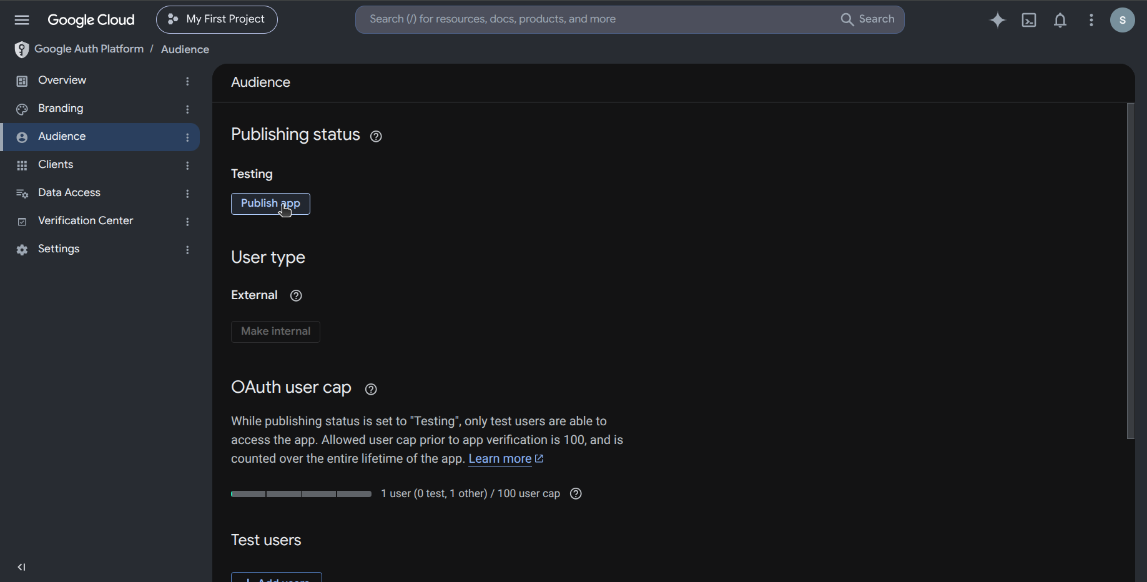This screenshot has height=582, width=1147.
Task: Click the Clients grid icon
Action: (22, 165)
